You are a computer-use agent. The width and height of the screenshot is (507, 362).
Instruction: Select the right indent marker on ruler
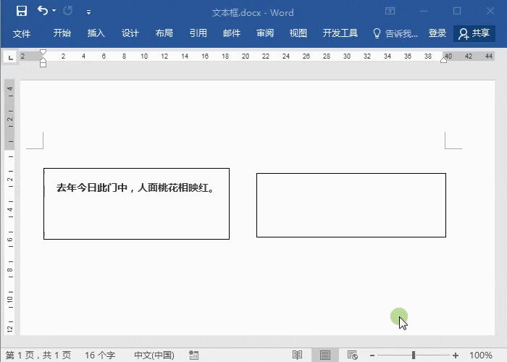(443, 59)
